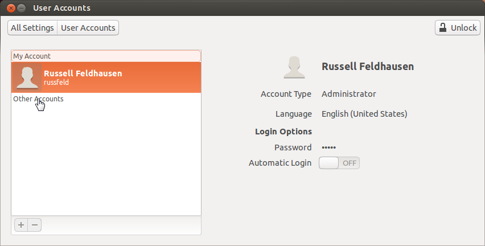Click the Unlock padlock button

tap(457, 28)
